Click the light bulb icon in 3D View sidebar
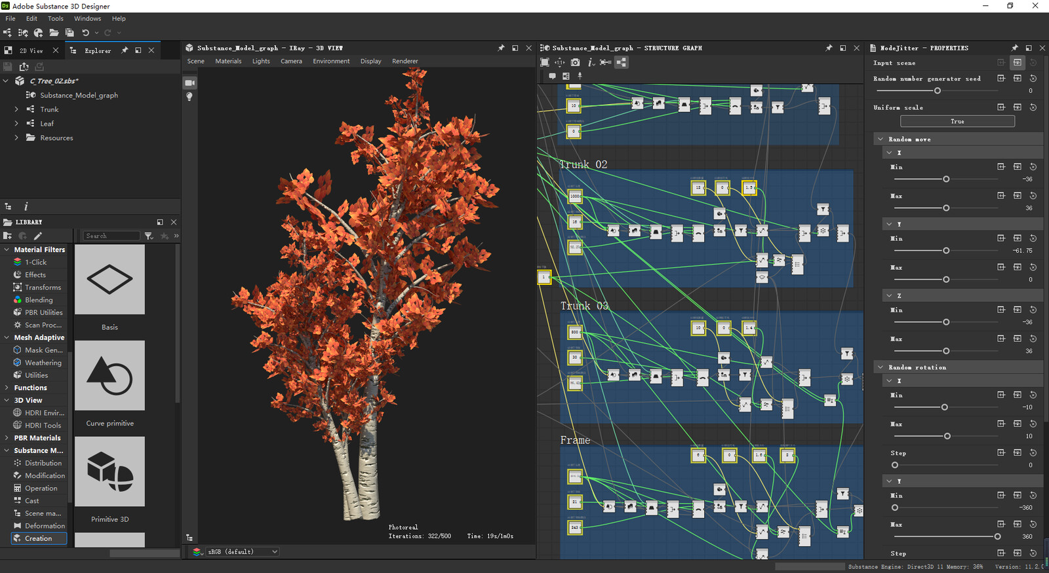The height and width of the screenshot is (573, 1049). tap(189, 96)
